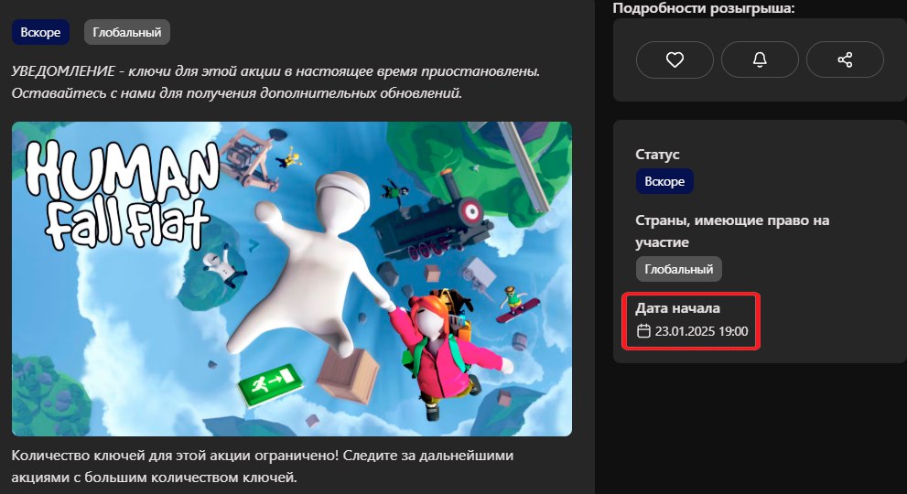This screenshot has width=907, height=494.
Task: Click the heart favorite button
Action: click(x=675, y=59)
